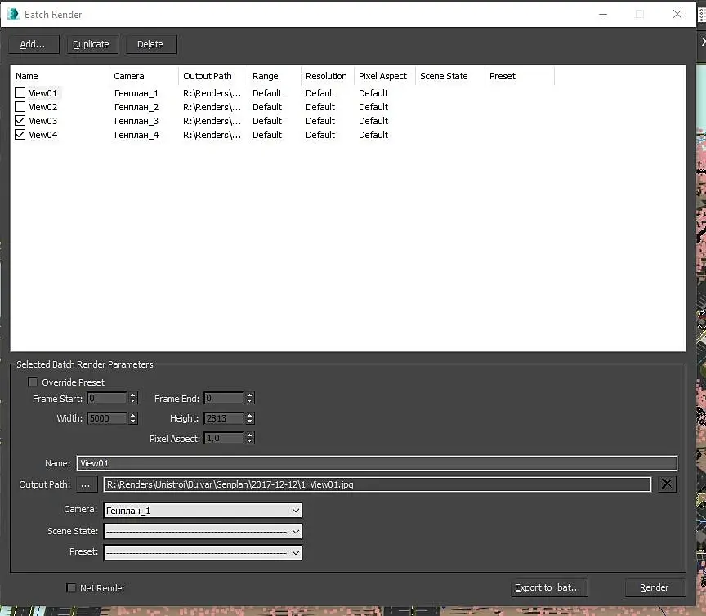Sort by the Name column header

point(60,76)
